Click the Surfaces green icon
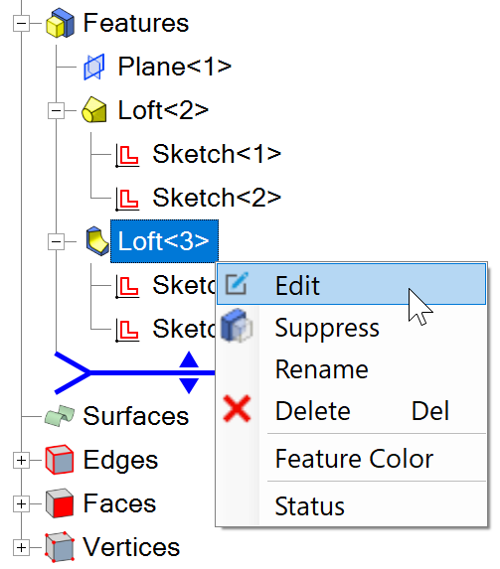500x569 pixels. point(60,416)
